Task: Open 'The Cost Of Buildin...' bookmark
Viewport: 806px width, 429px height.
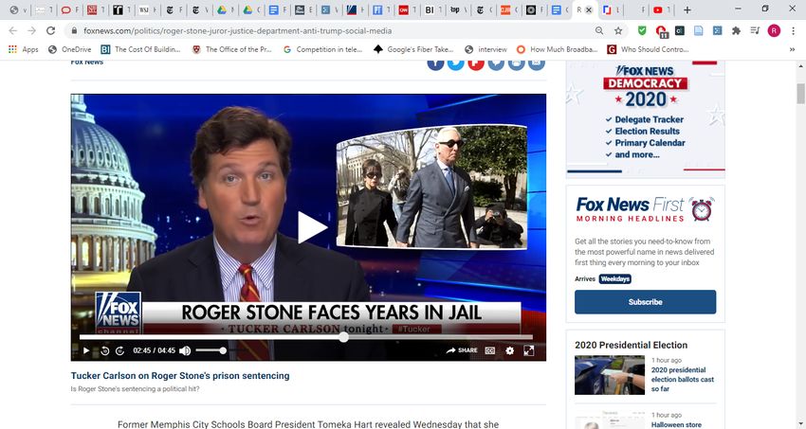Action: click(x=141, y=50)
